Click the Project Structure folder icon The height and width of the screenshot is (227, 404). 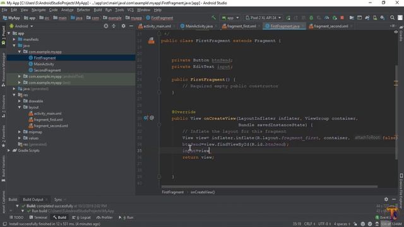pos(352,18)
